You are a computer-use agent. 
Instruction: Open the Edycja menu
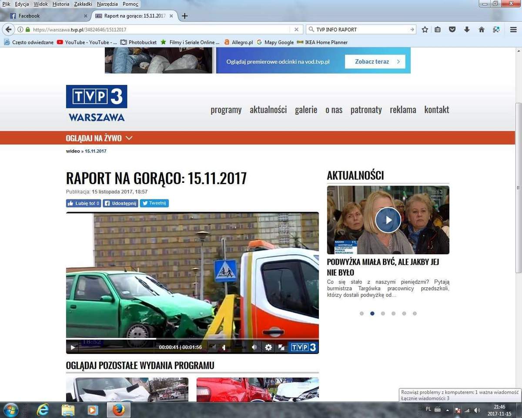pos(22,4)
